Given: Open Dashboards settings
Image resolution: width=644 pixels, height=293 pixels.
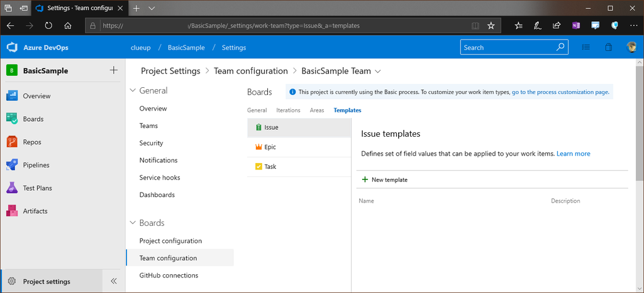Looking at the screenshot, I should [x=157, y=194].
